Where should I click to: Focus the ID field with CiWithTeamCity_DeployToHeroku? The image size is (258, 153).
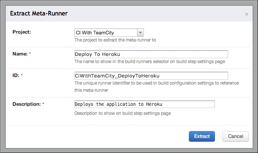(151, 76)
